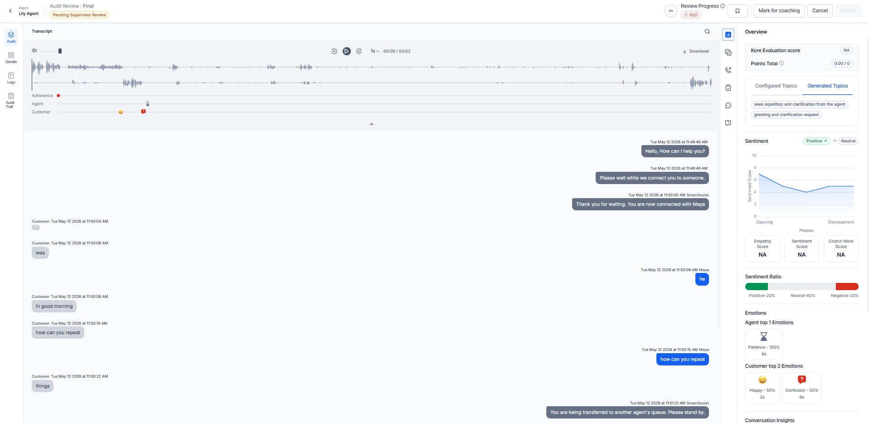Click the 'Hello, How can I help you?' message
Image resolution: width=869 pixels, height=423 pixels.
[675, 151]
